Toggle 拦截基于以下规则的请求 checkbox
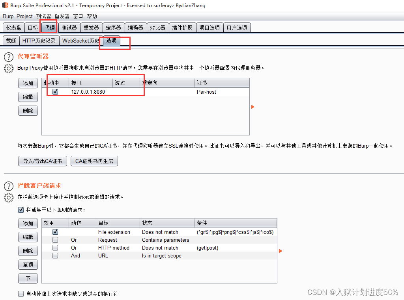 pyautogui.click(x=21, y=210)
